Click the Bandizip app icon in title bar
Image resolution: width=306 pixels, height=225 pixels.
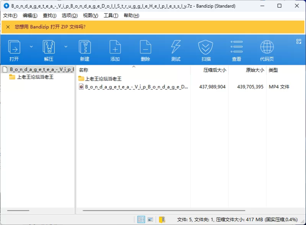pos(7,6)
